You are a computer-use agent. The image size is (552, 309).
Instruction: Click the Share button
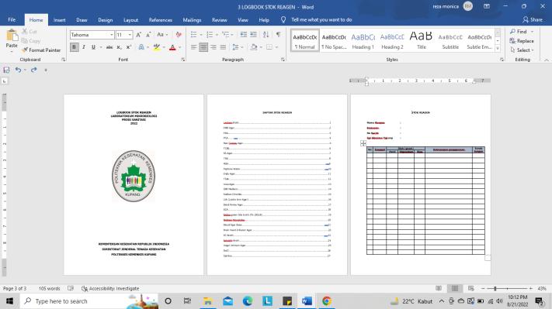[x=533, y=19]
